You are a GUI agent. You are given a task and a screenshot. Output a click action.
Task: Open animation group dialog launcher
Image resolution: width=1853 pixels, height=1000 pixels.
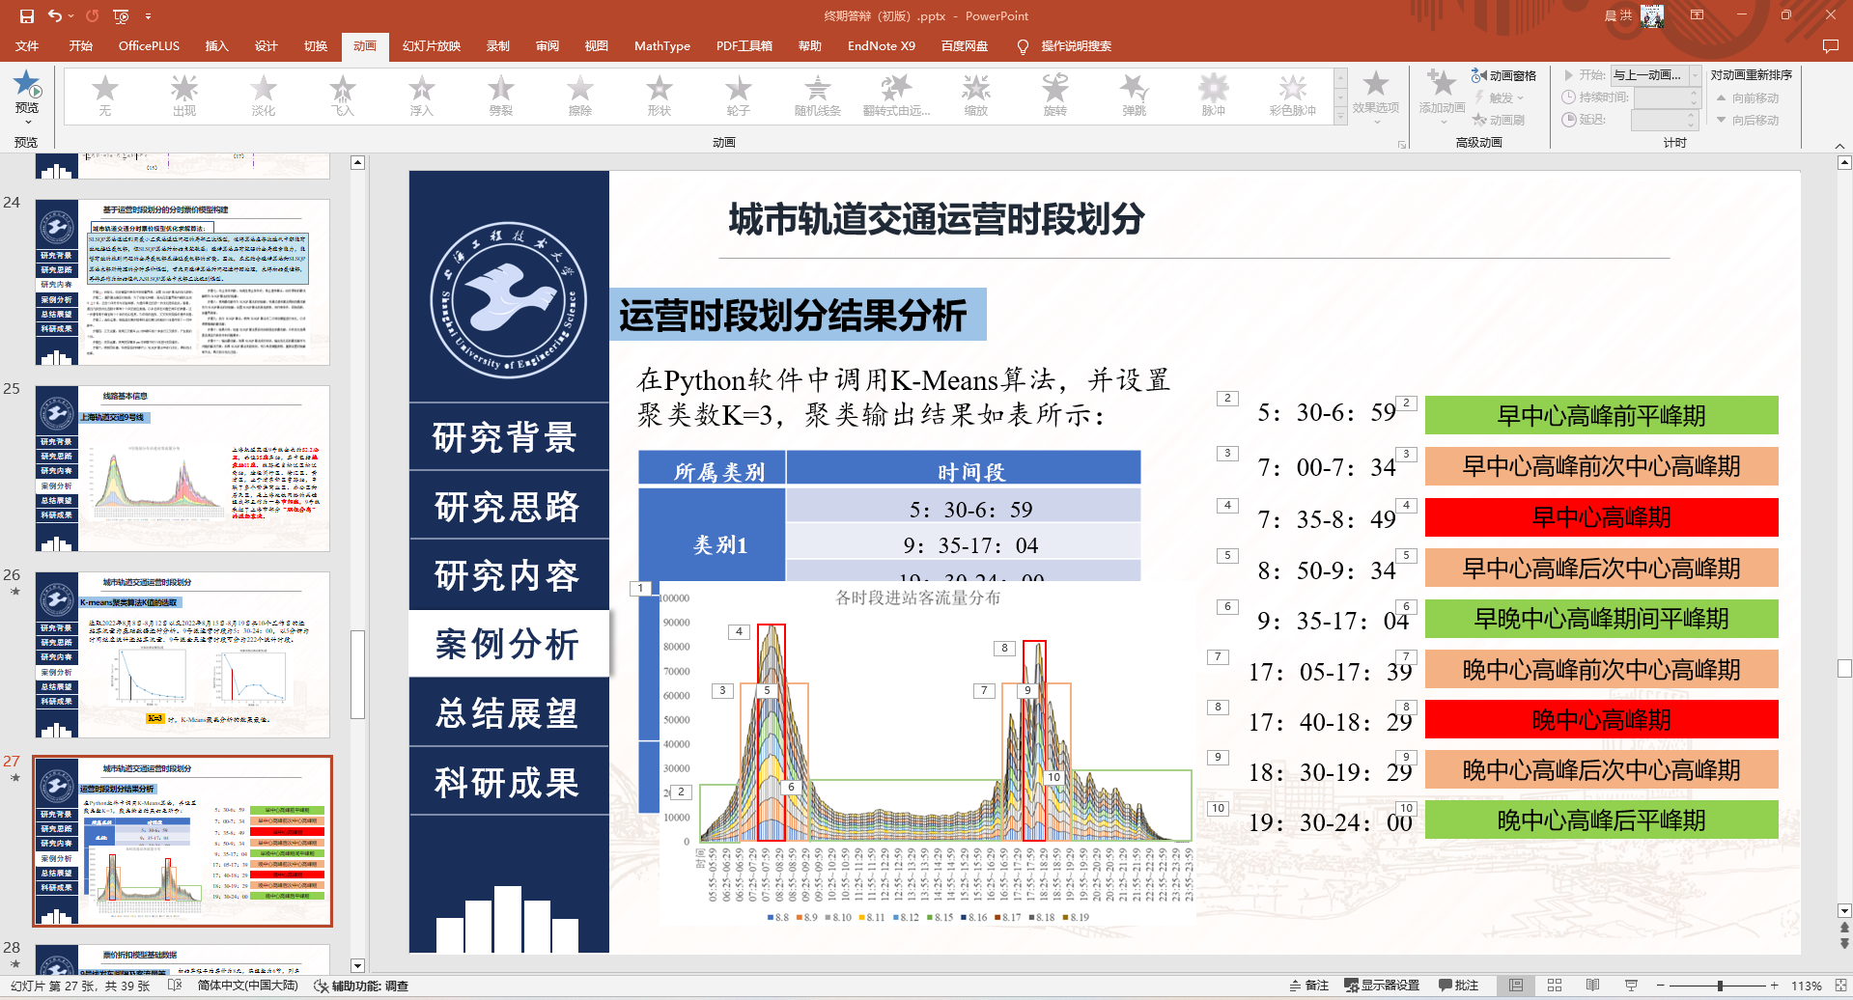[x=1402, y=144]
